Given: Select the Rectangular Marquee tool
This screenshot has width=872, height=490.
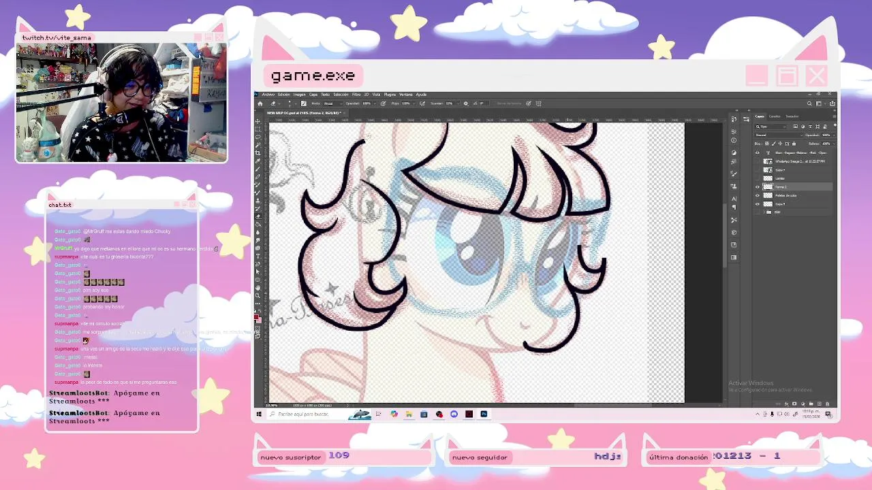Looking at the screenshot, I should (x=258, y=129).
